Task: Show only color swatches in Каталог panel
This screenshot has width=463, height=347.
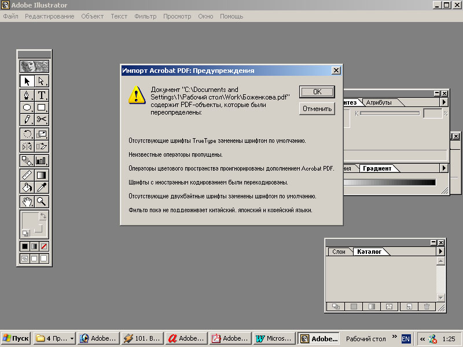Action: click(354, 307)
